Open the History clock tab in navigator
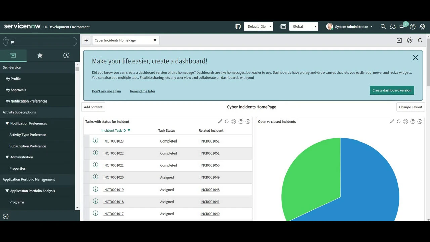Image resolution: width=430 pixels, height=242 pixels. click(66, 55)
